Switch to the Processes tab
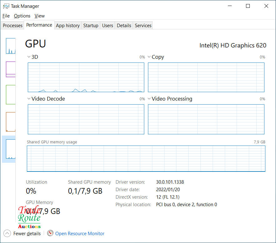The image size is (276, 243). [13, 26]
